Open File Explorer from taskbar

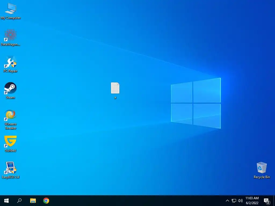tap(33, 201)
